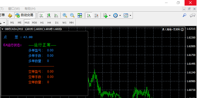
Task: Click the chart templates icon
Action: click(x=126, y=15)
